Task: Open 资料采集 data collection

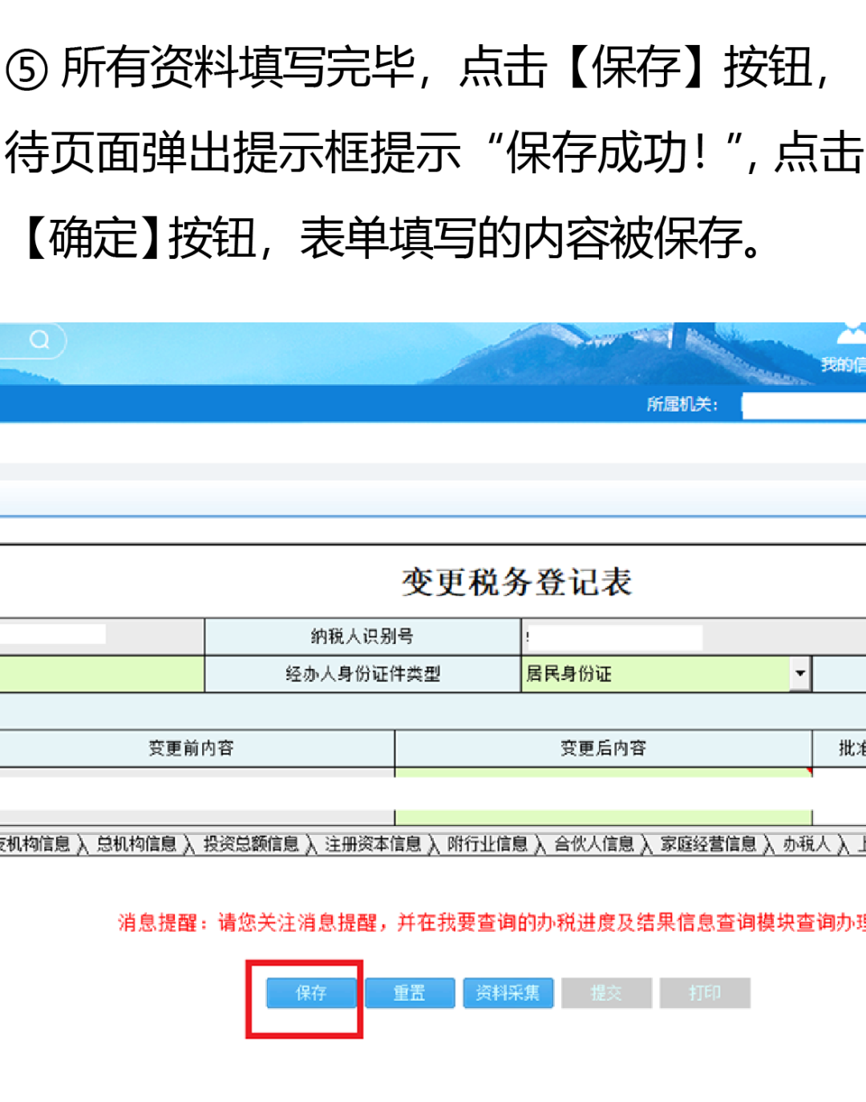Action: (508, 993)
